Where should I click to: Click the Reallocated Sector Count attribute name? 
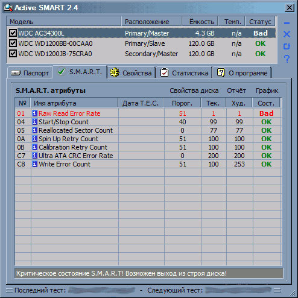pos(75,130)
